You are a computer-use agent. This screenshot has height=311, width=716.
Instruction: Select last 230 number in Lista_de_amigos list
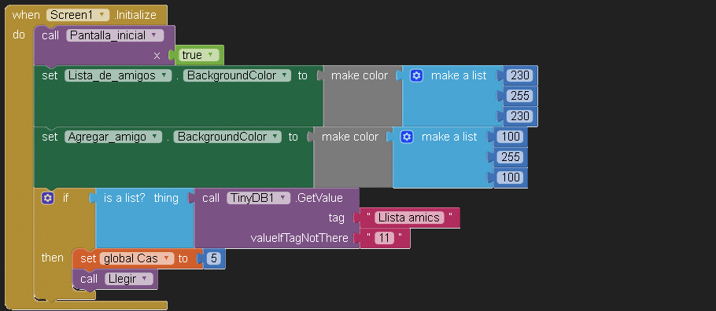tap(519, 116)
